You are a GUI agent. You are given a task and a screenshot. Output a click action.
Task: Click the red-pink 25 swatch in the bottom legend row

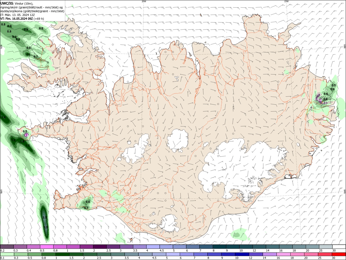point(325,254)
